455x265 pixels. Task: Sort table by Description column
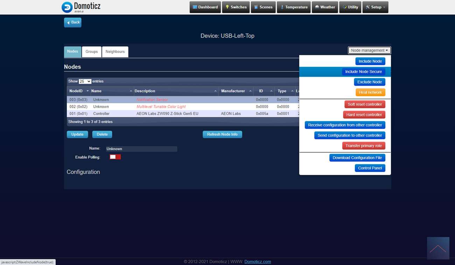click(176, 91)
